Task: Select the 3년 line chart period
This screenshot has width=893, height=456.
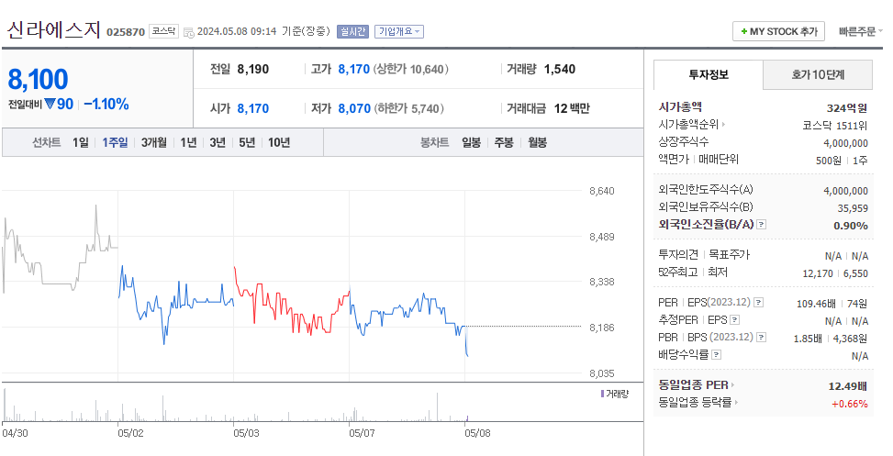Action: (218, 142)
